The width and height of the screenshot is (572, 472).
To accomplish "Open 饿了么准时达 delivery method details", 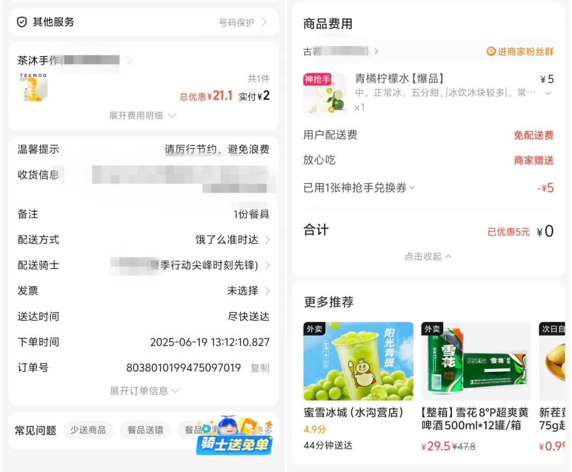I will pyautogui.click(x=233, y=240).
